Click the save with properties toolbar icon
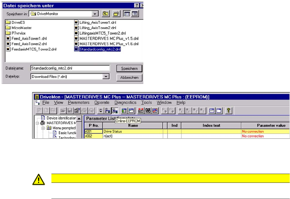Screen dimensions: 290x199 coord(77,111)
